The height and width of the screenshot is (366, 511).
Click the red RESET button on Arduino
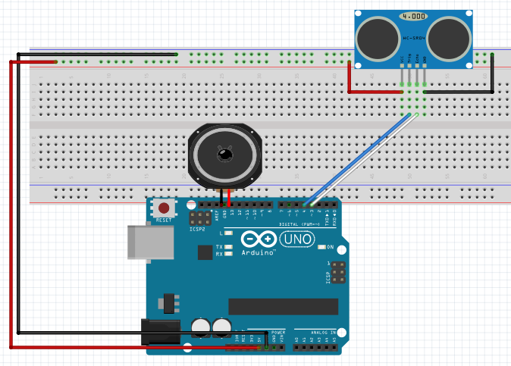pyautogui.click(x=163, y=208)
